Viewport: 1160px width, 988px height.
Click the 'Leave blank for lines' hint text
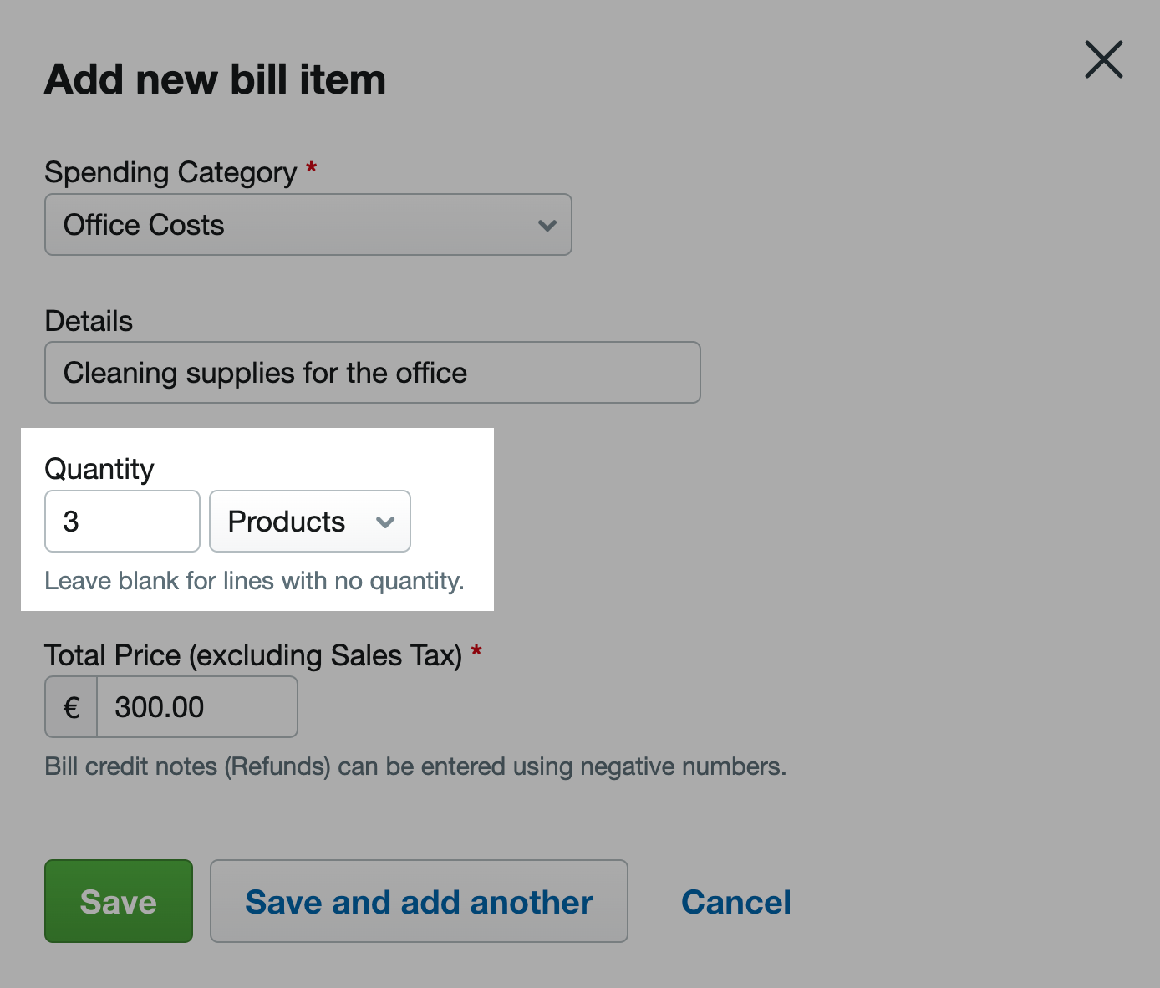[254, 581]
